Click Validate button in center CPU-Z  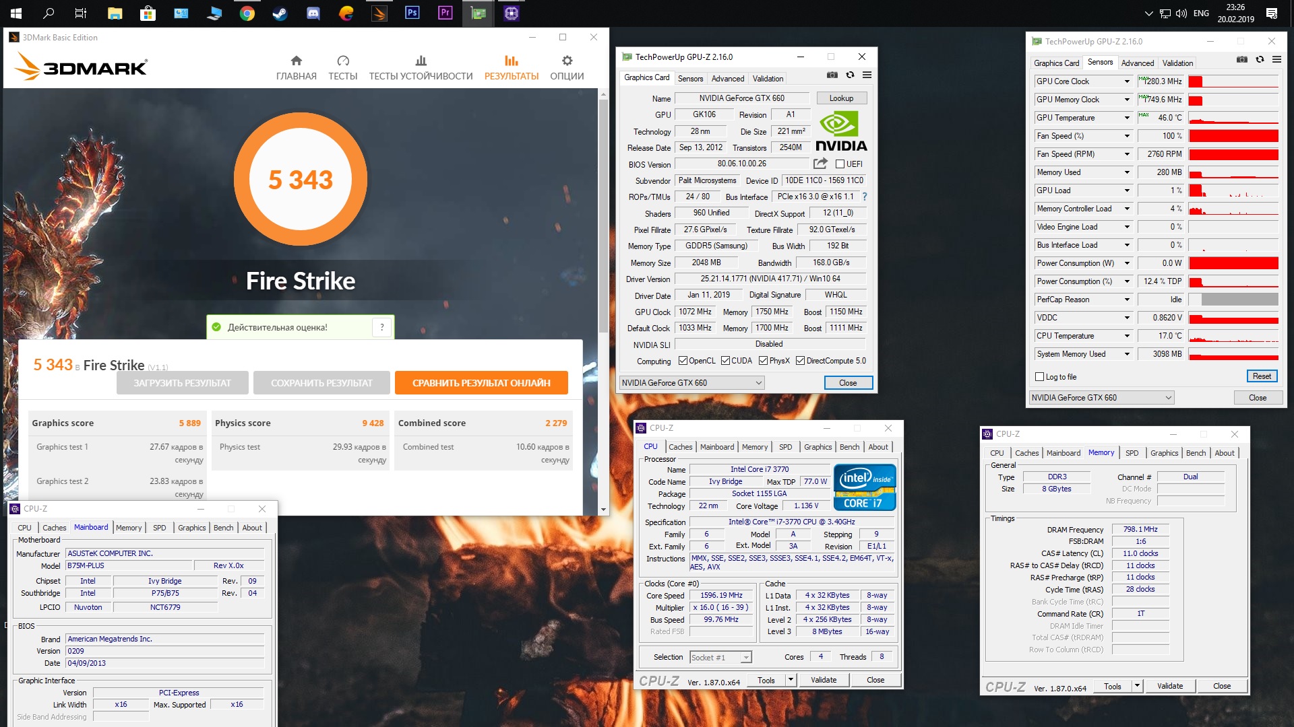823,680
